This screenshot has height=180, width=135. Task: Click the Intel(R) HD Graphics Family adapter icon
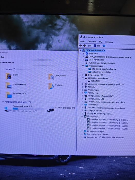[x=89, y=69]
